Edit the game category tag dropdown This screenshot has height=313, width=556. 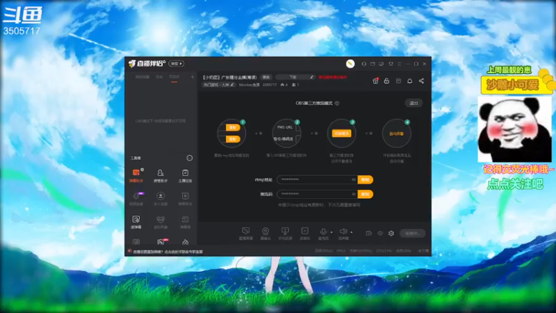[218, 85]
